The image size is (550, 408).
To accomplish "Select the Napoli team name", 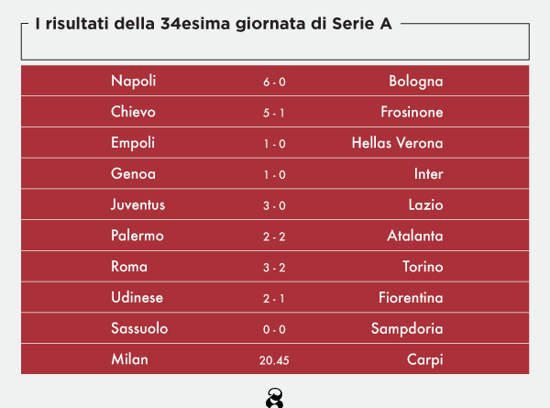I will (x=134, y=82).
